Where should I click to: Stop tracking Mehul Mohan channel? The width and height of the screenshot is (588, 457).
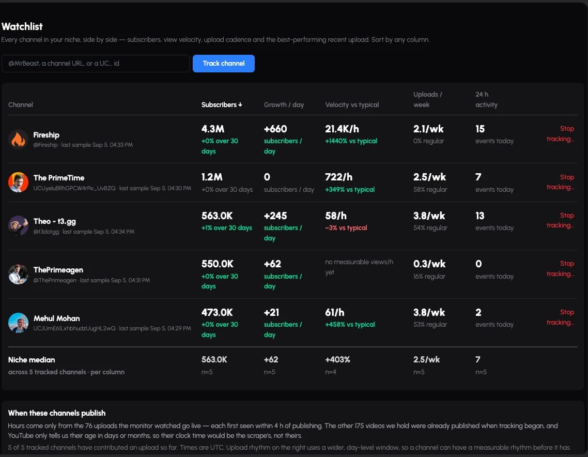tap(560, 317)
